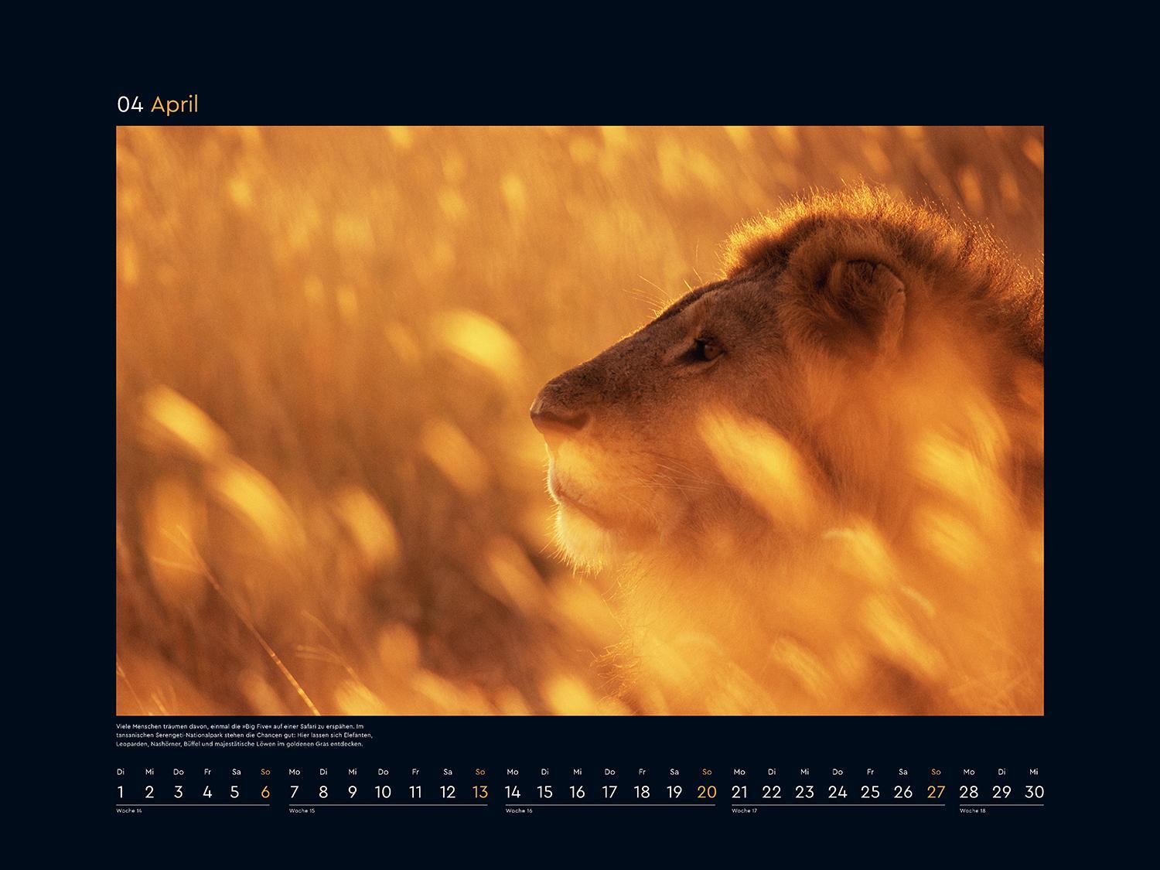This screenshot has width=1160, height=870.
Task: Click the "Mo" weekday label above date 7
Action: point(294,772)
